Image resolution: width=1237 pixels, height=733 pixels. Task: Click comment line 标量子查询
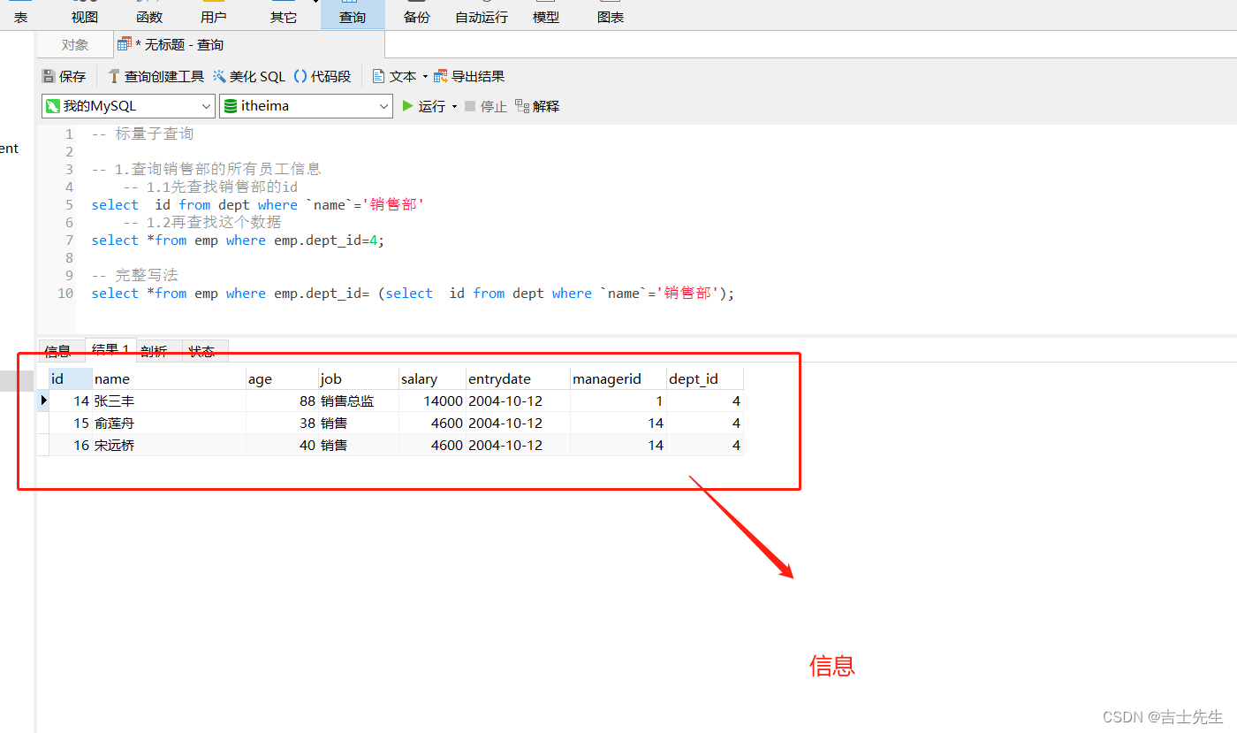(x=142, y=134)
